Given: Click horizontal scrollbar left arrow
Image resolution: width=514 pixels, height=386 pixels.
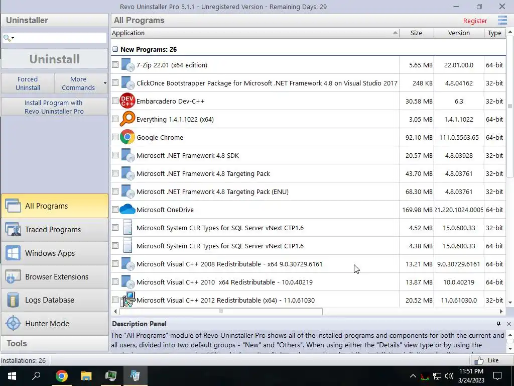Looking at the screenshot, I should pos(115,311).
